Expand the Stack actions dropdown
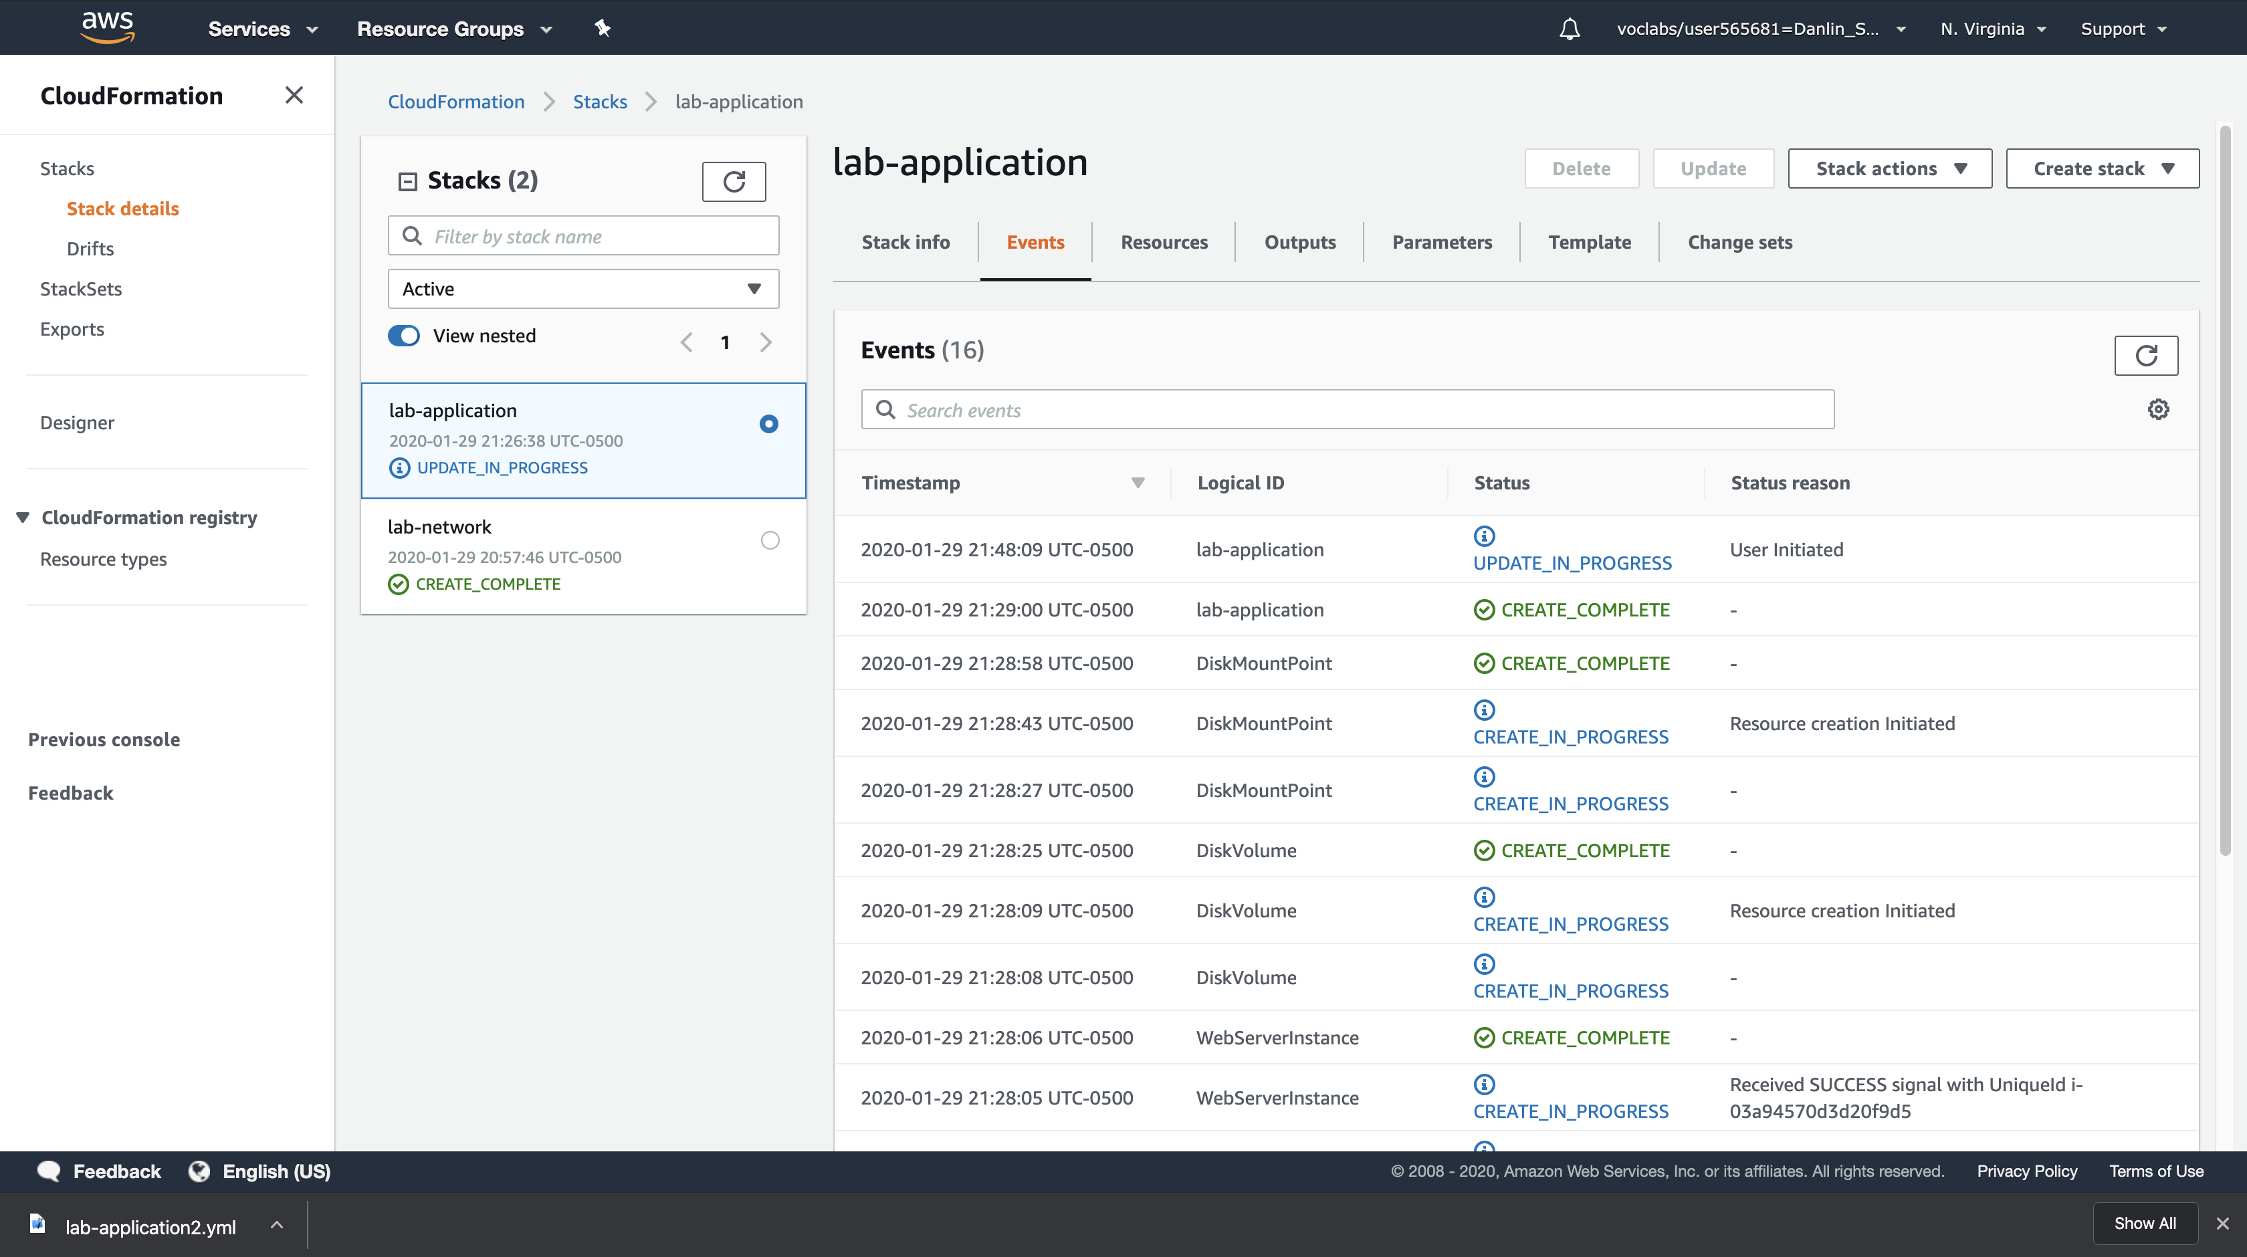Image resolution: width=2247 pixels, height=1257 pixels. 1889,168
